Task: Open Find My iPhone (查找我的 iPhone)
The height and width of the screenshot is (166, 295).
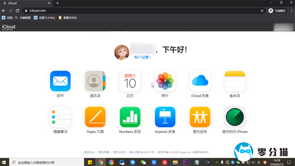Action: 235,117
